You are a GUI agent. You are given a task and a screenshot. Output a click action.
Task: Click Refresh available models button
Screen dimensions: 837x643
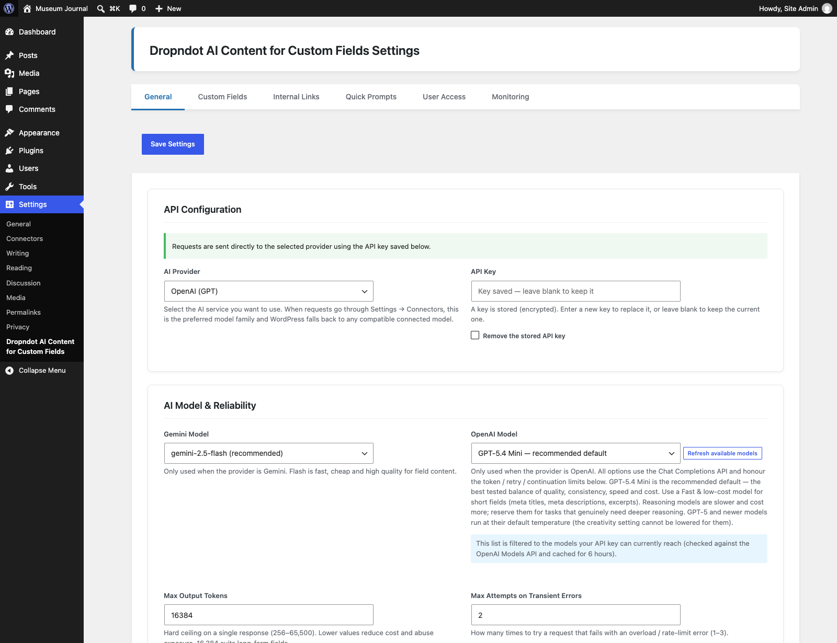(722, 453)
